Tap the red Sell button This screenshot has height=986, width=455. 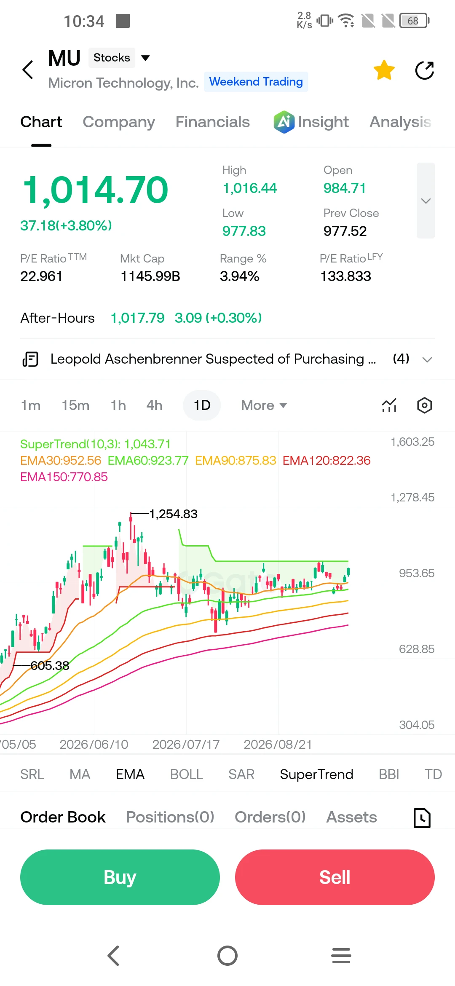pos(335,877)
